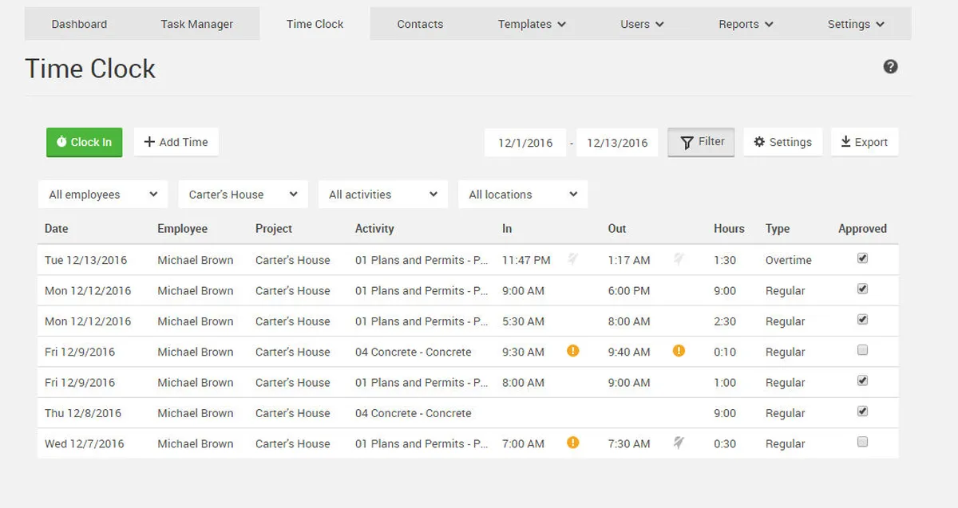Select the Thu 12/8/2016 date cell
The height and width of the screenshot is (508, 958).
83,413
